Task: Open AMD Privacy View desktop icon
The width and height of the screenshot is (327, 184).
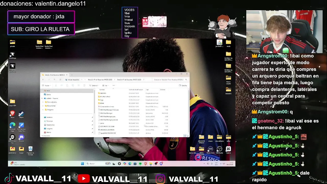Action: coord(12,139)
